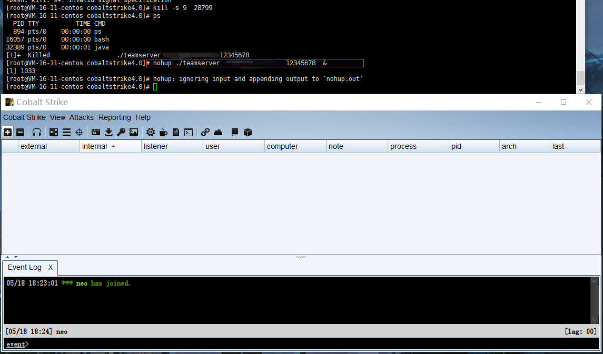Open Credentials view icon

coord(96,133)
